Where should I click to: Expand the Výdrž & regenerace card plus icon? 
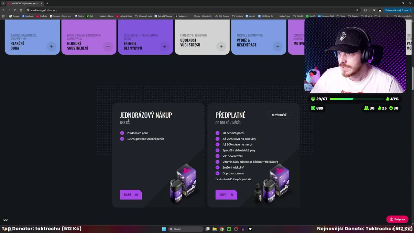(278, 46)
